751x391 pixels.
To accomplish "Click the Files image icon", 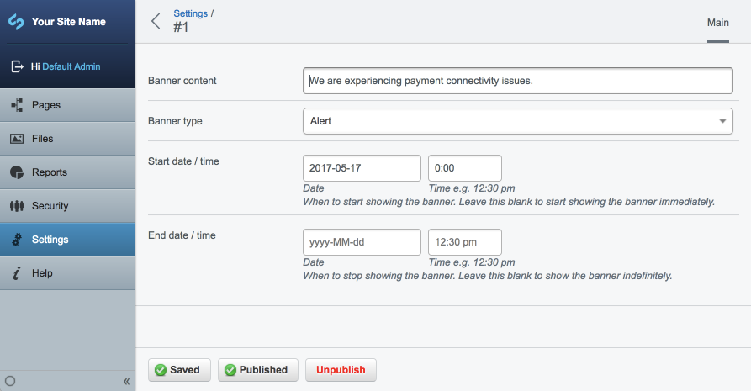I will click(x=17, y=139).
